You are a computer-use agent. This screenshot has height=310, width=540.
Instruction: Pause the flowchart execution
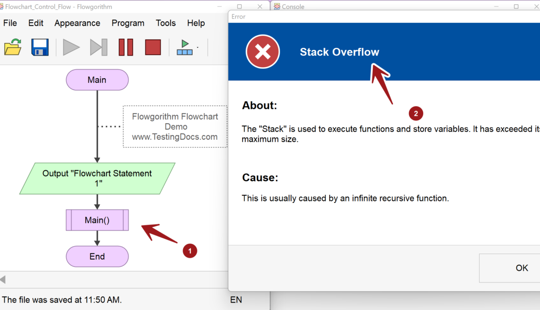point(126,48)
